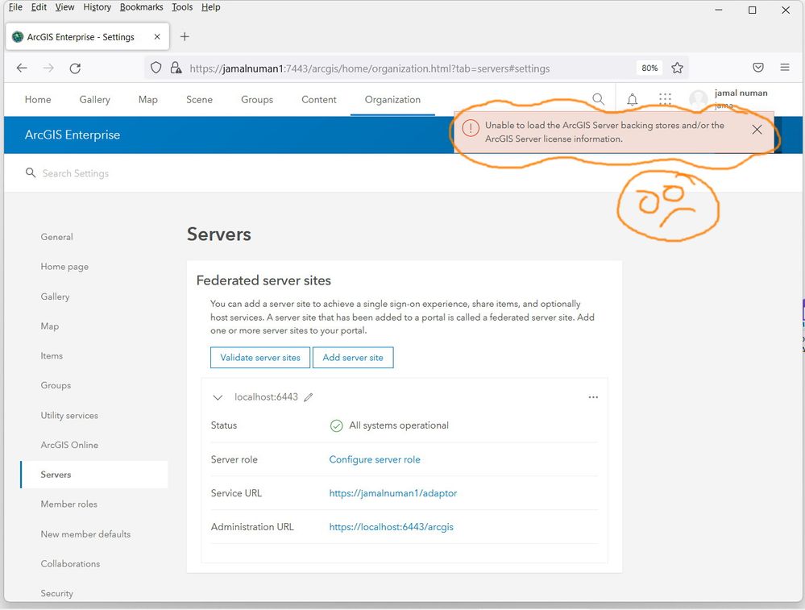The width and height of the screenshot is (805, 610).
Task: Go forward with the browser arrow
Action: click(x=48, y=68)
